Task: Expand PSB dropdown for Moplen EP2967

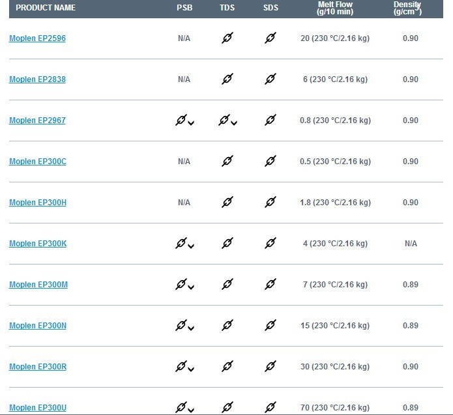Action: click(191, 123)
